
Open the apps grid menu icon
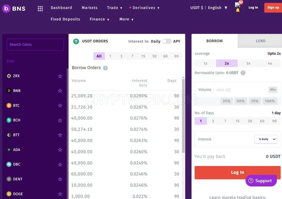(40, 8)
